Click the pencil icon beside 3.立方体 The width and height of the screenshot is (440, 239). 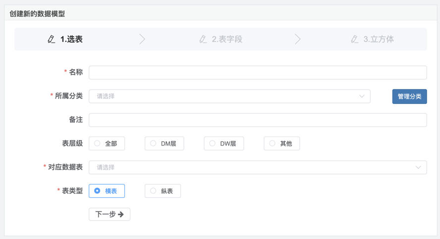pos(354,39)
